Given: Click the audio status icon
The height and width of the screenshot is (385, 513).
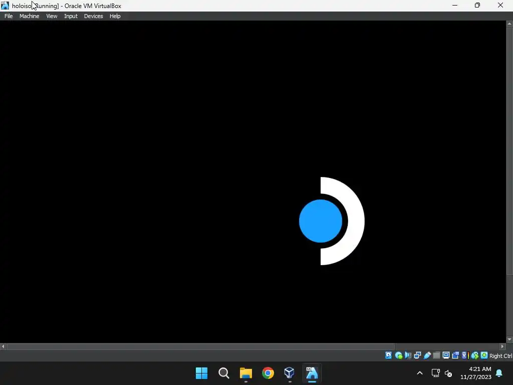Looking at the screenshot, I should click(408, 355).
